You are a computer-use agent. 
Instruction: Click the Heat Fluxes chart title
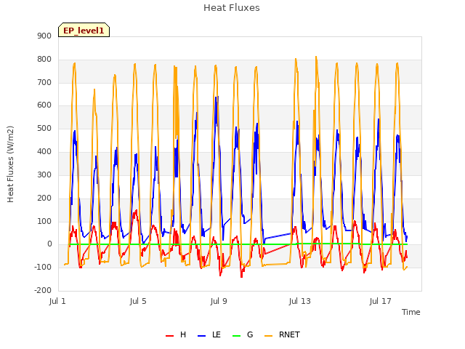click(232, 8)
